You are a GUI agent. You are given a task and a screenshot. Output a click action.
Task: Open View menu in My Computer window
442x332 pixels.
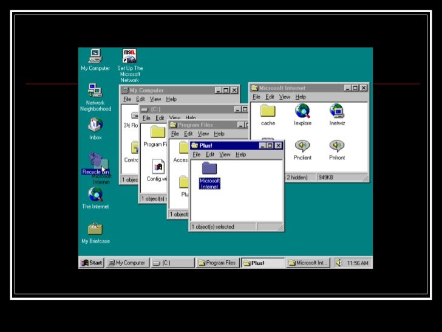coord(155,99)
